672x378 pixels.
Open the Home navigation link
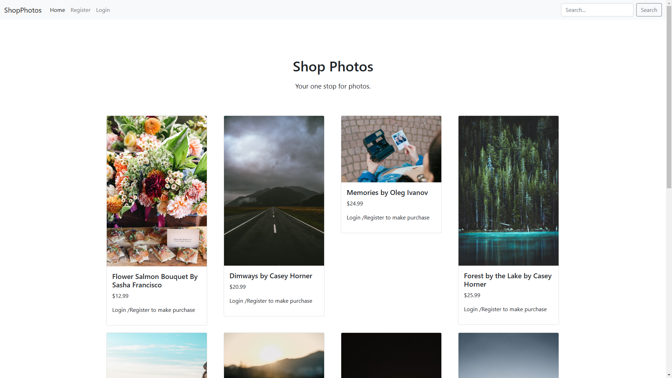[x=57, y=10]
